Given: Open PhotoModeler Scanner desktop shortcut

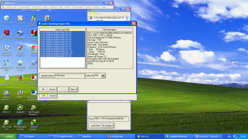Looking at the screenshot, I should click(x=20, y=125).
